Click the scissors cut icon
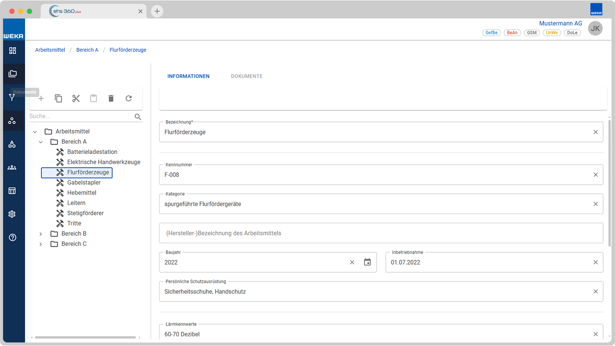Image resolution: width=615 pixels, height=346 pixels. pos(76,98)
